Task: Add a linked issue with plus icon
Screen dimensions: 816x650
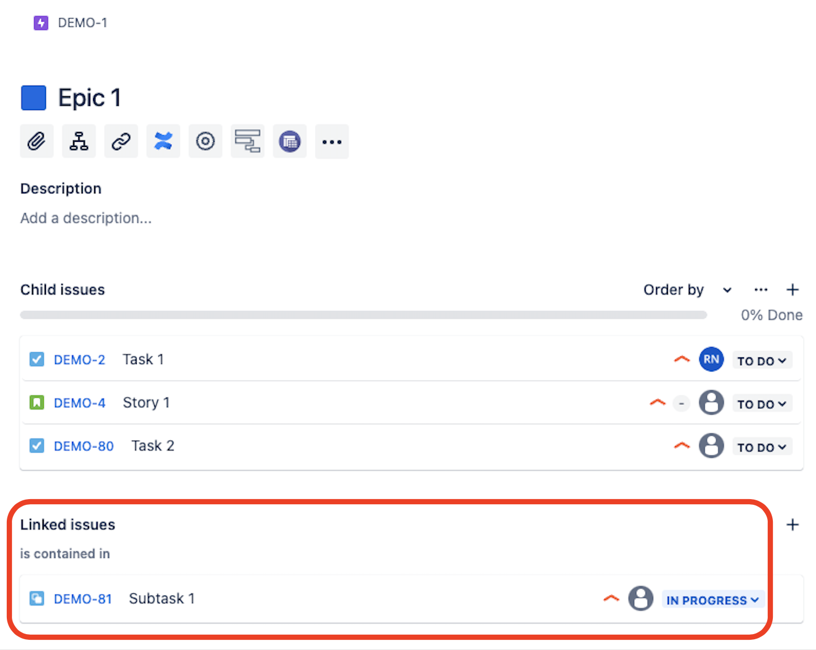Action: [x=792, y=525]
